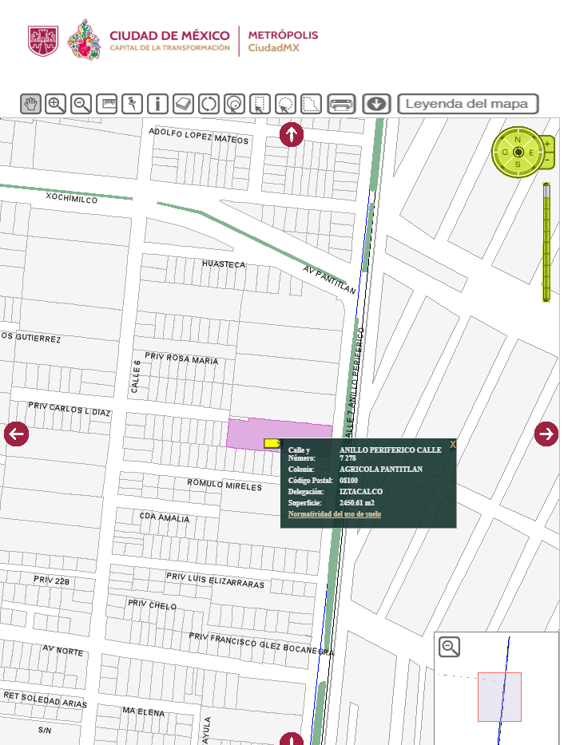Viewport: 564px width, 745px height.
Task: Select the hand pan tool
Action: (x=30, y=104)
